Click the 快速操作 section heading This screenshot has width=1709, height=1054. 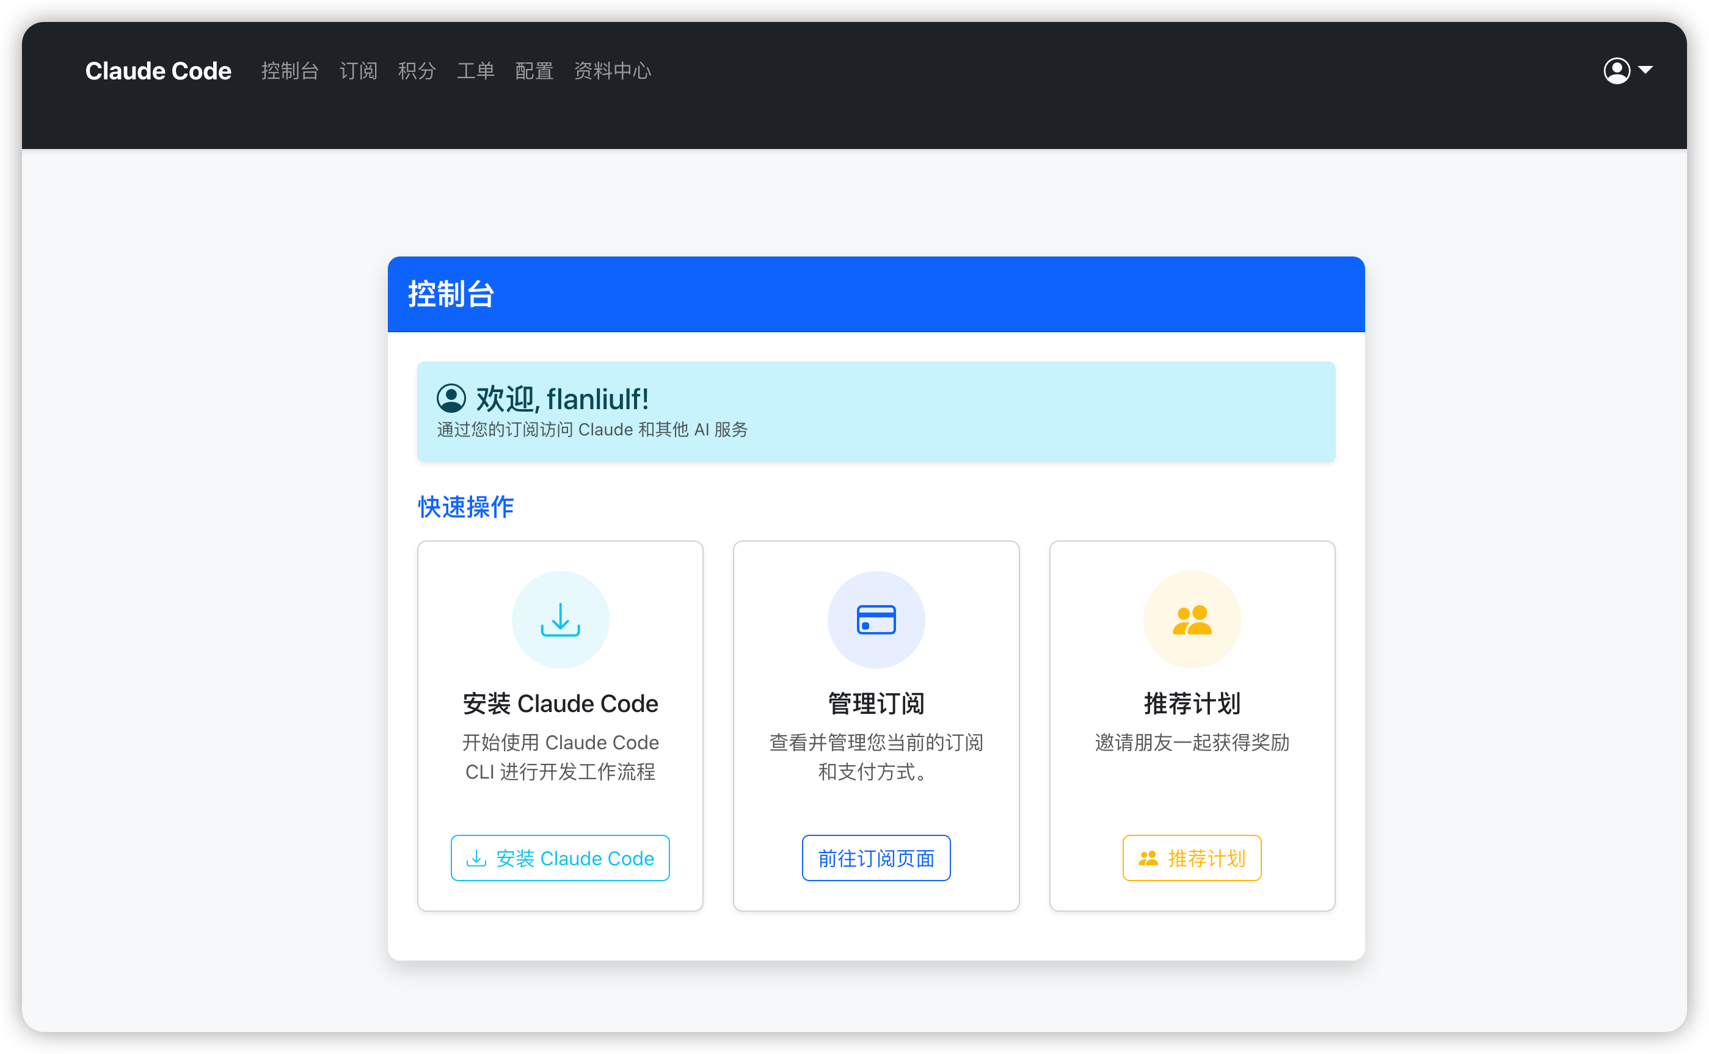466,507
